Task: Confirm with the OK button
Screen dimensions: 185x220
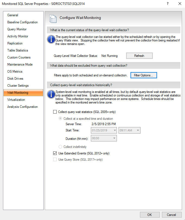Action: click(150, 215)
